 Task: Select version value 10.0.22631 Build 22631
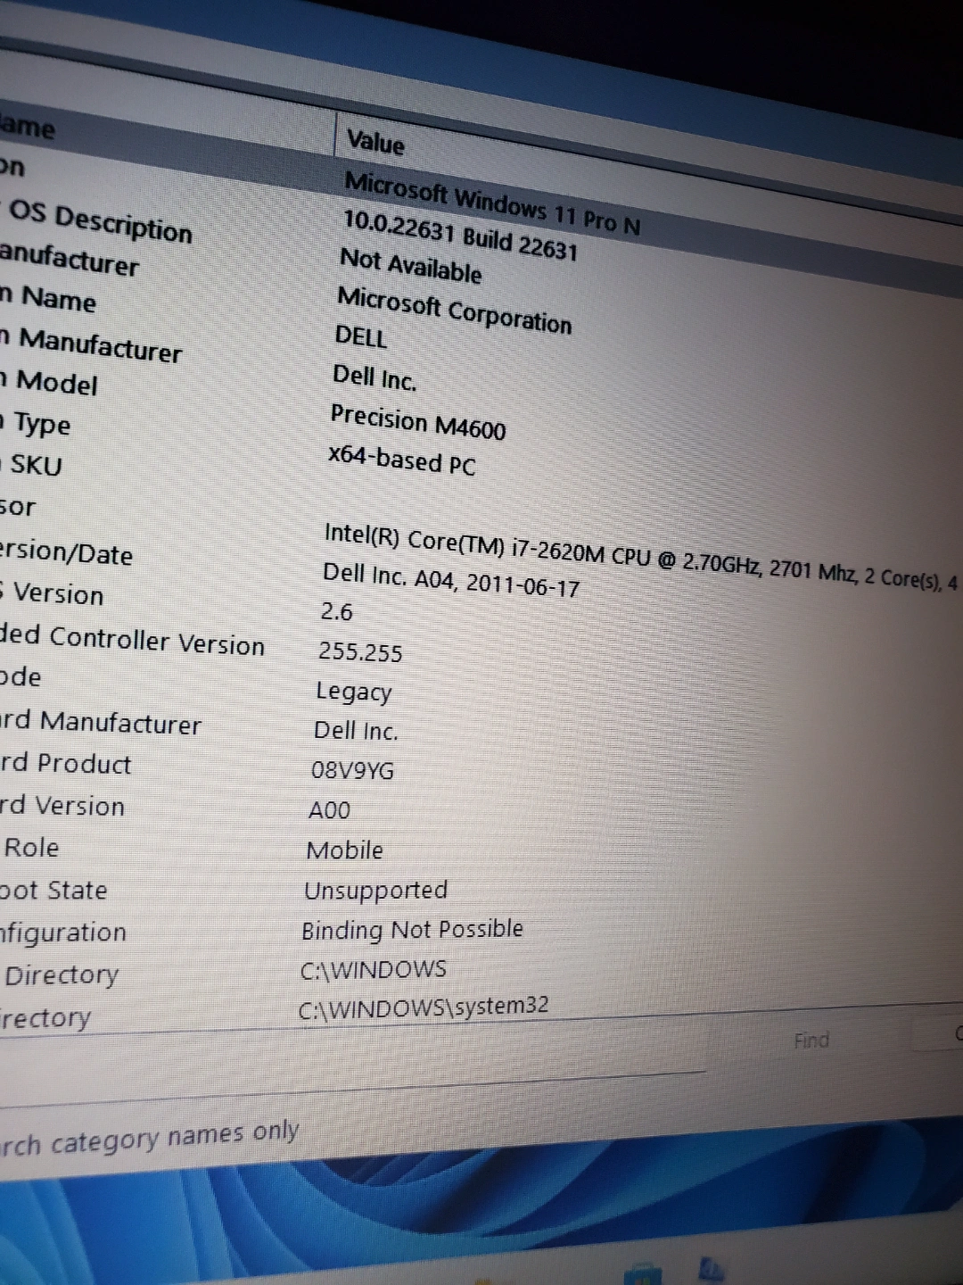click(x=460, y=235)
